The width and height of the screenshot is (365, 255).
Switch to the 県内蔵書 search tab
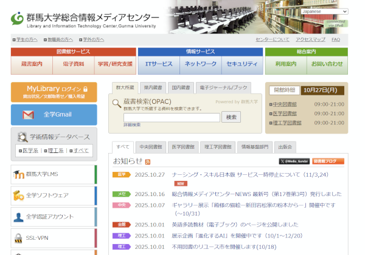(153, 88)
